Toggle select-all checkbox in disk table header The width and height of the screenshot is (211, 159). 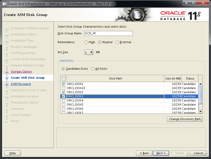pyautogui.click(x=64, y=78)
